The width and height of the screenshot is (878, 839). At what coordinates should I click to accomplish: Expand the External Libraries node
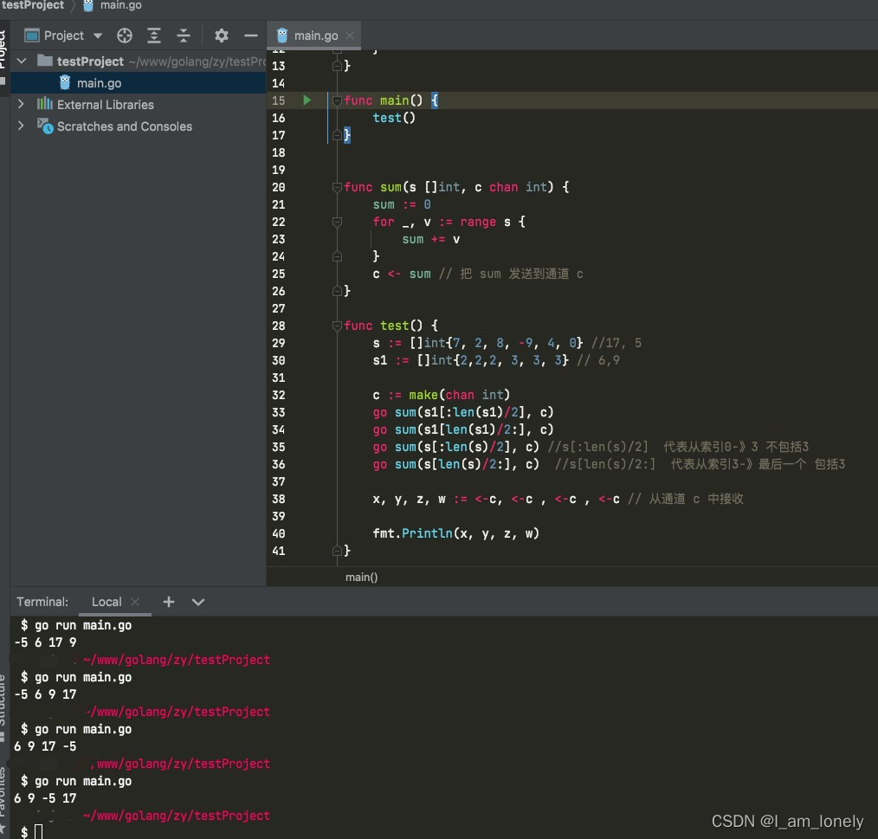[x=20, y=104]
